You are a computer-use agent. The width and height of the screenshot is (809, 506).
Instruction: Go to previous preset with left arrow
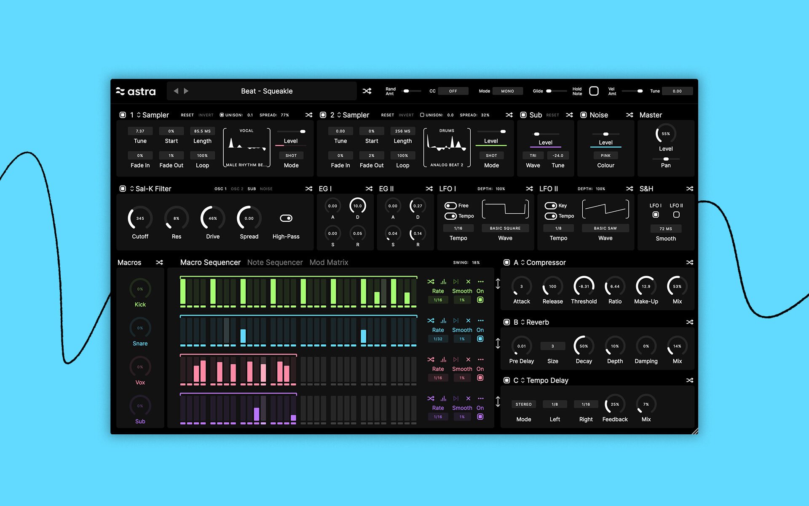(176, 91)
